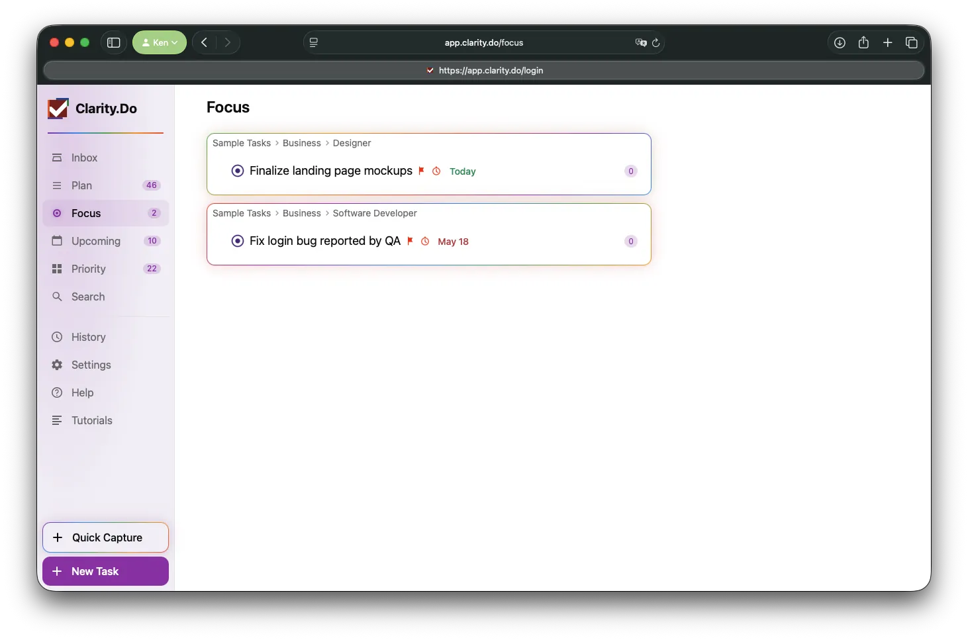Go forward with the Safari forward arrow
968x640 pixels.
[228, 42]
